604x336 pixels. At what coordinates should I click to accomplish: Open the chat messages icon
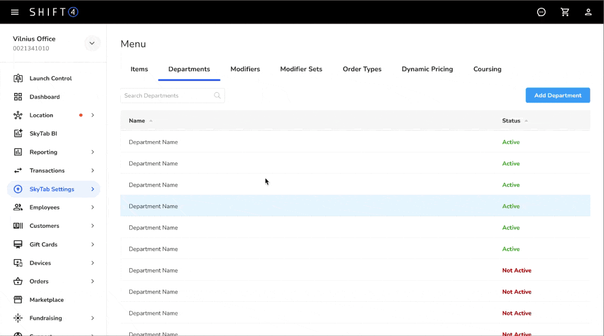click(x=542, y=12)
